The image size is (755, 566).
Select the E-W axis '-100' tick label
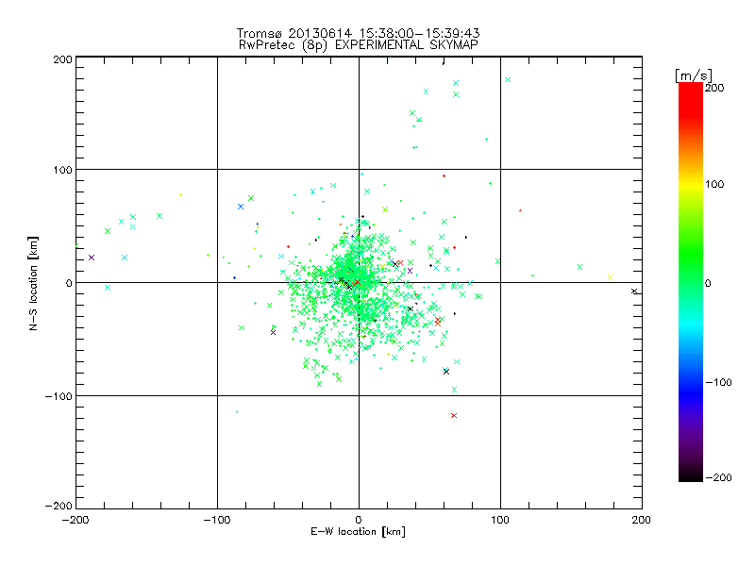(217, 520)
